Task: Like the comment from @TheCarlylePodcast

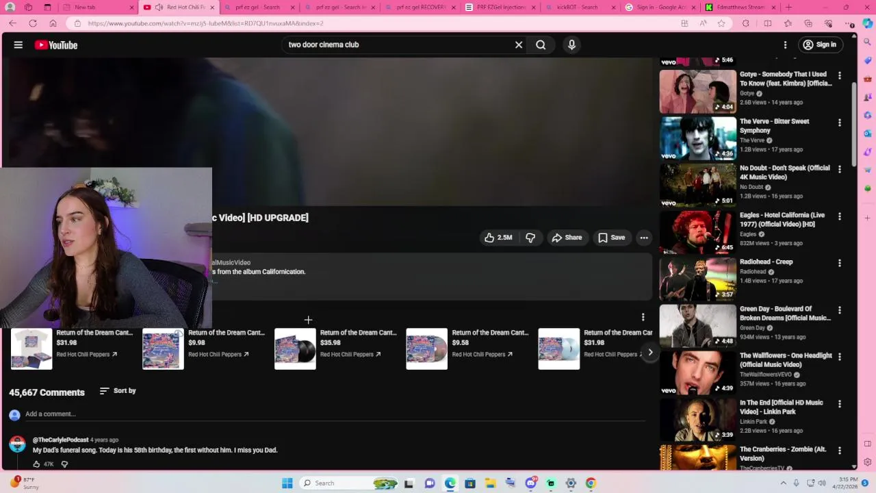Action: (36, 464)
